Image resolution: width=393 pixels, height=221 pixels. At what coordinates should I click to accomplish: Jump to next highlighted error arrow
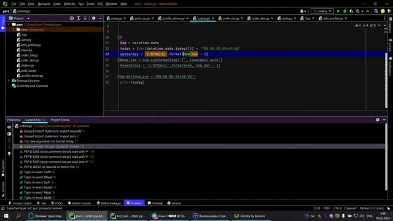(384, 25)
